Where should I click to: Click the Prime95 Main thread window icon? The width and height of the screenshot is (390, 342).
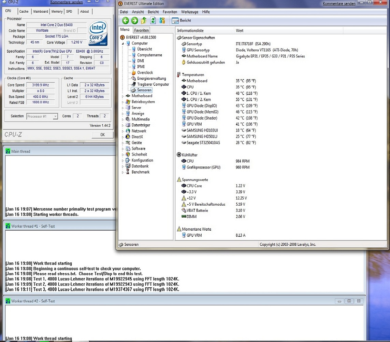(x=8, y=151)
